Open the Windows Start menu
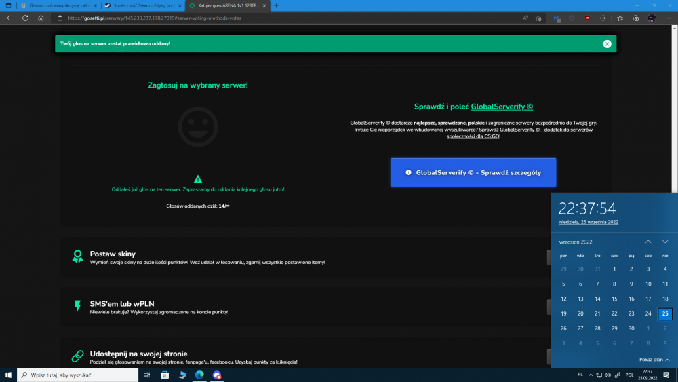Viewport: 678px width, 382px height. pyautogui.click(x=8, y=375)
